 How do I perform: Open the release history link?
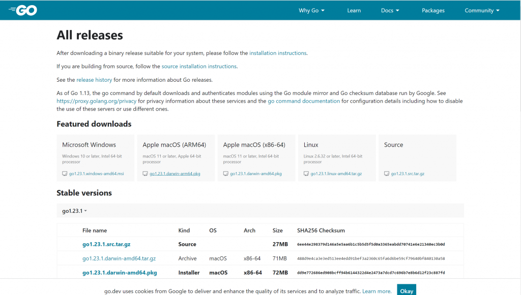[x=94, y=80]
